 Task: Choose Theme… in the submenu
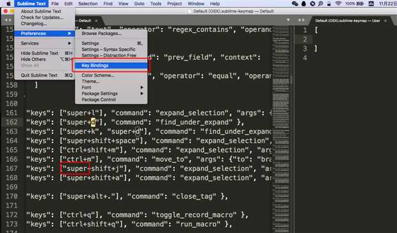tap(111, 81)
